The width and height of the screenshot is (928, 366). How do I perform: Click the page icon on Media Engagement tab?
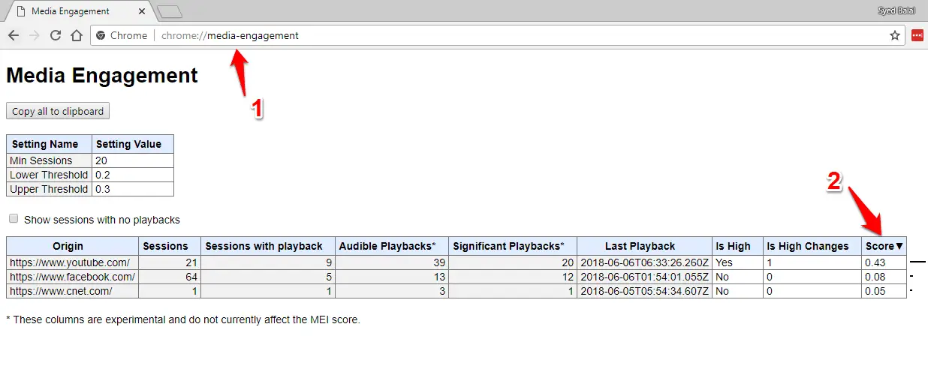point(20,11)
